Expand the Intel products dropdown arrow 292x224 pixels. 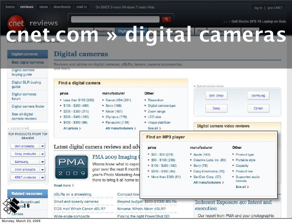coord(43,170)
